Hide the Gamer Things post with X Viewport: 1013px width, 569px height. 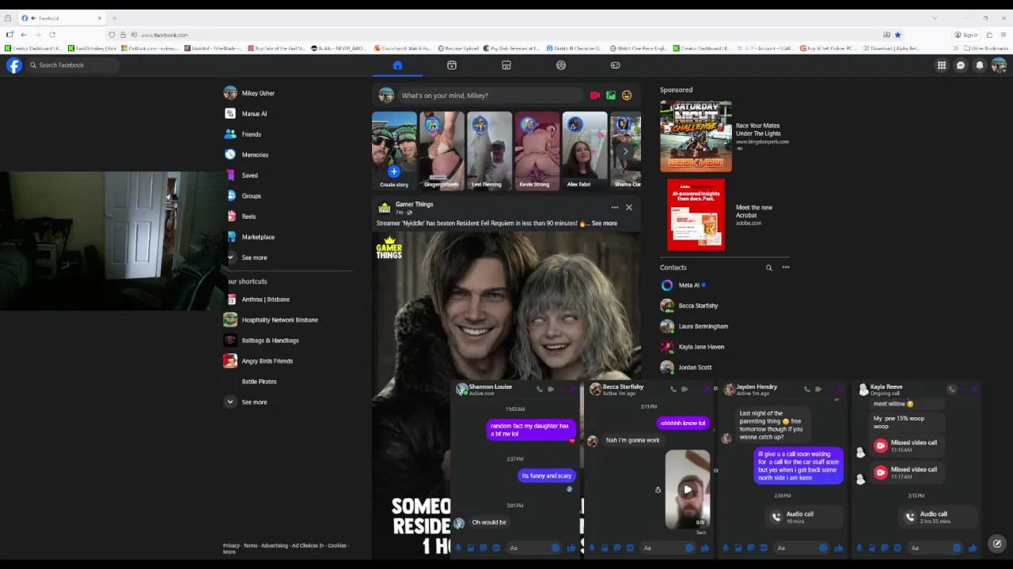629,208
